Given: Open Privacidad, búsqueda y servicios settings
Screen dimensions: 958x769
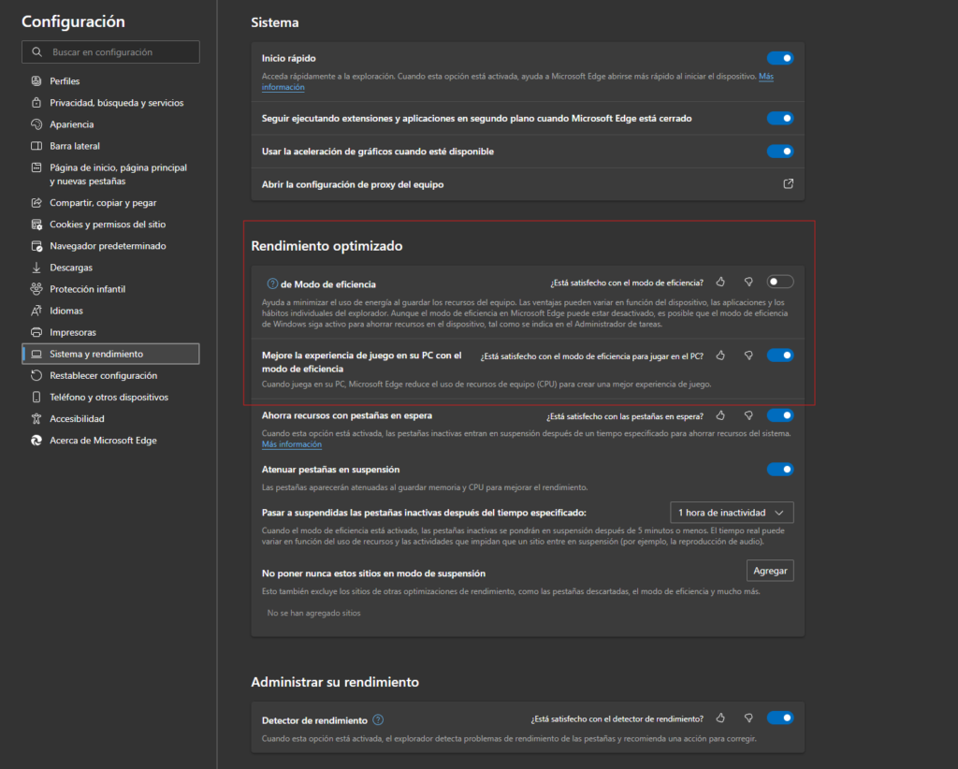Looking at the screenshot, I should (116, 103).
